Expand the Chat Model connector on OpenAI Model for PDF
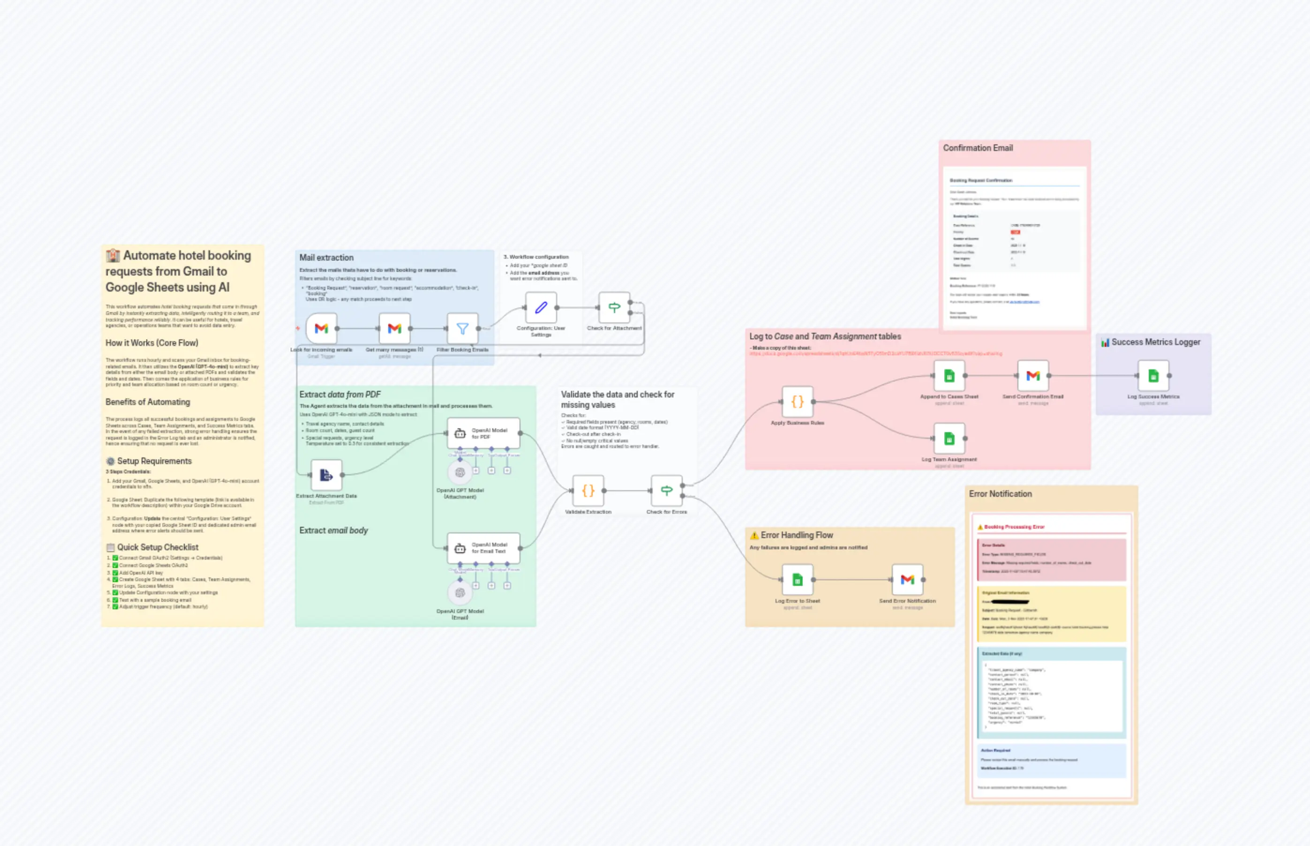 (x=460, y=449)
